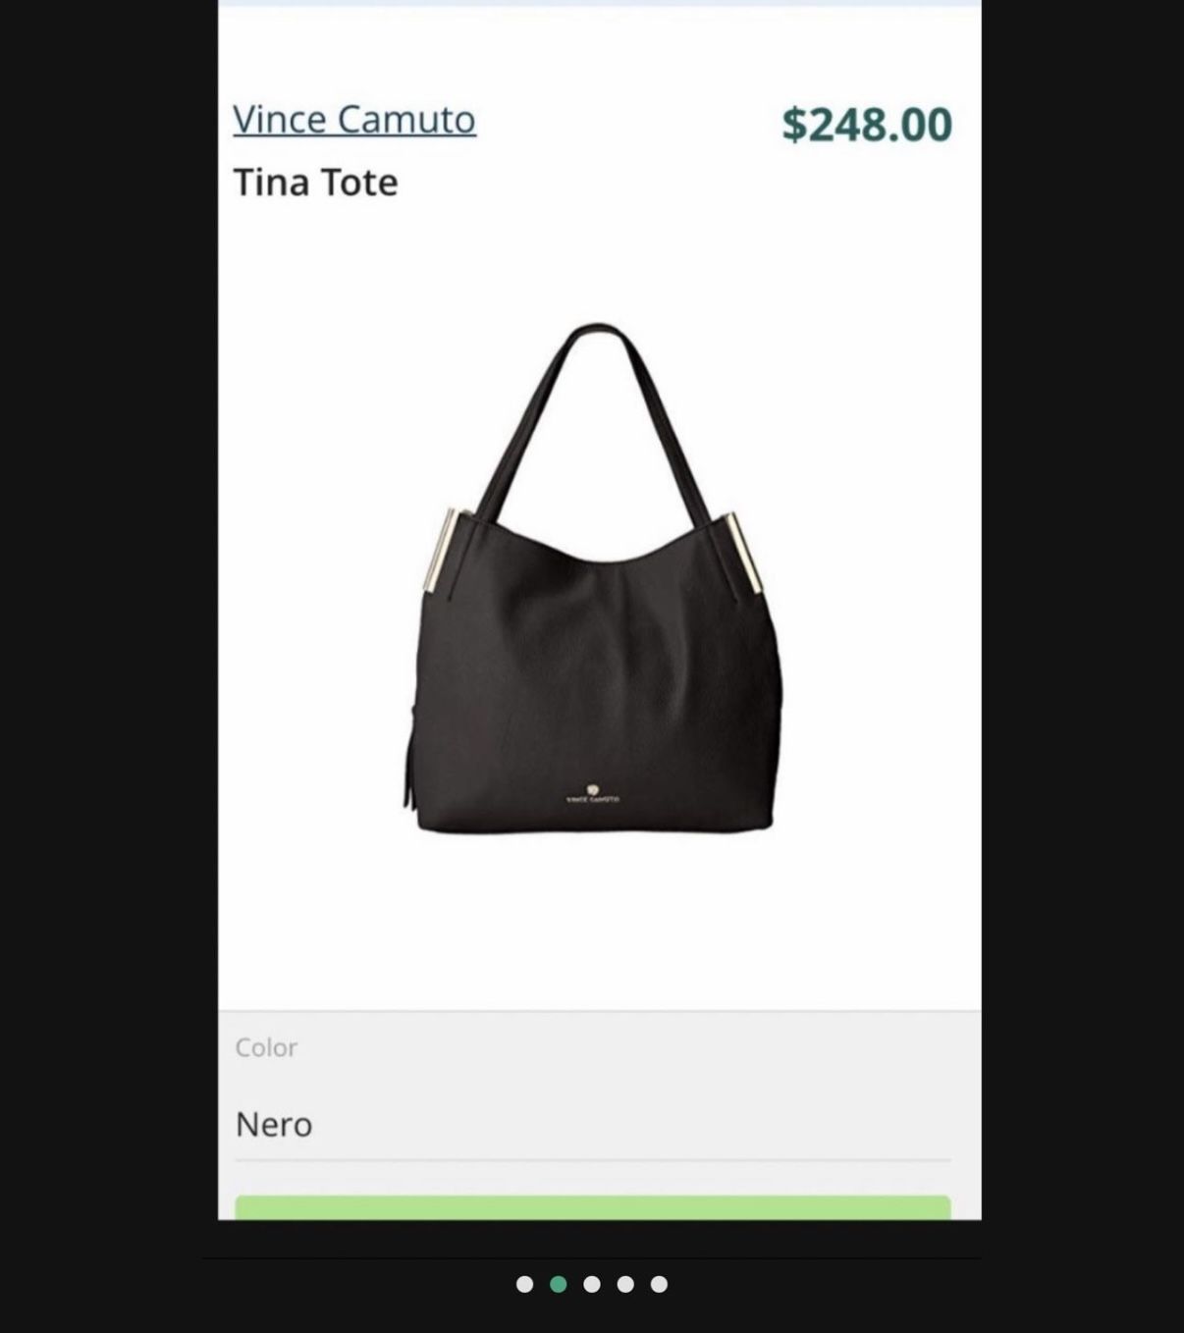1184x1333 pixels.
Task: Tap the green button below the color field
Action: click(x=593, y=1207)
